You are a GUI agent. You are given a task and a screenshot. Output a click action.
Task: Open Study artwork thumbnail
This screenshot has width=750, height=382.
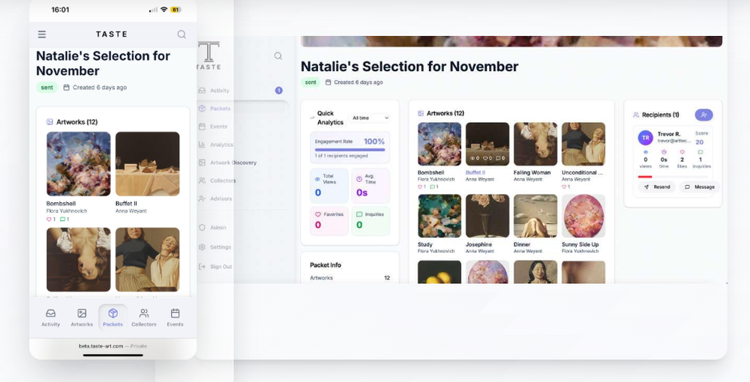[439, 216]
